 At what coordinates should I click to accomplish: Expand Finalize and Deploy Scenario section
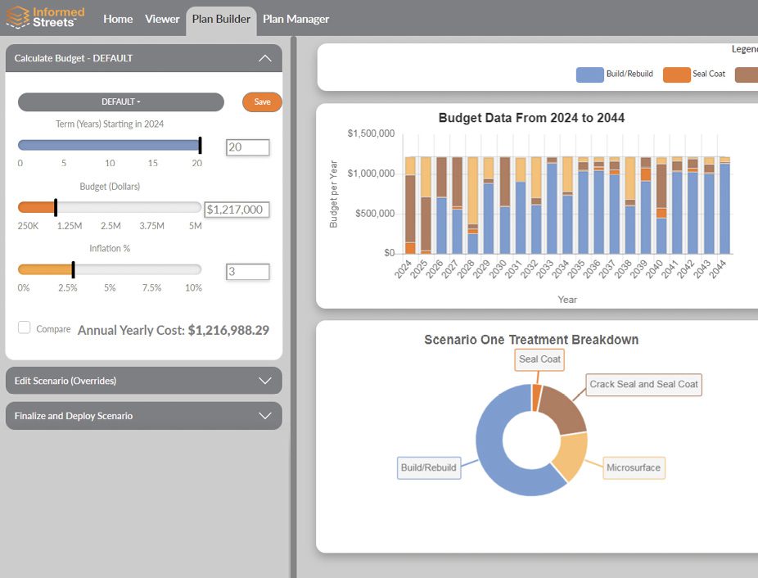[x=264, y=416]
